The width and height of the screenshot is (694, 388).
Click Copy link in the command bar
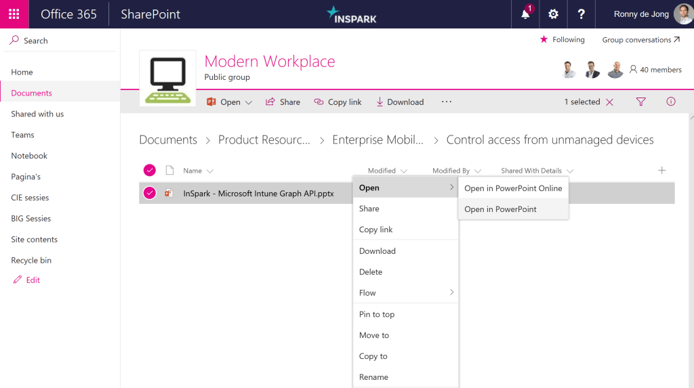pyautogui.click(x=338, y=102)
